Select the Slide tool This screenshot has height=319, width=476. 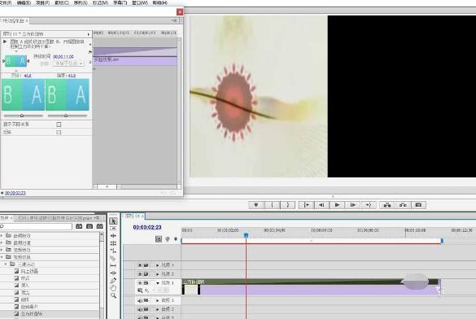[113, 273]
